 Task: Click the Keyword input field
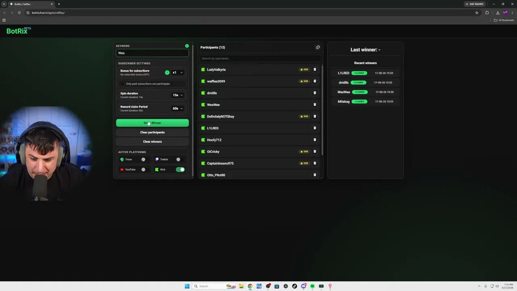pyautogui.click(x=152, y=53)
